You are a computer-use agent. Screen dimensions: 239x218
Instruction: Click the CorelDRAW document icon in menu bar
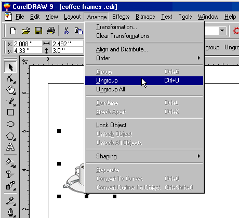click(x=8, y=17)
